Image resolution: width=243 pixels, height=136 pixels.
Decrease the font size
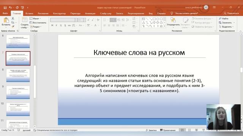(93, 20)
